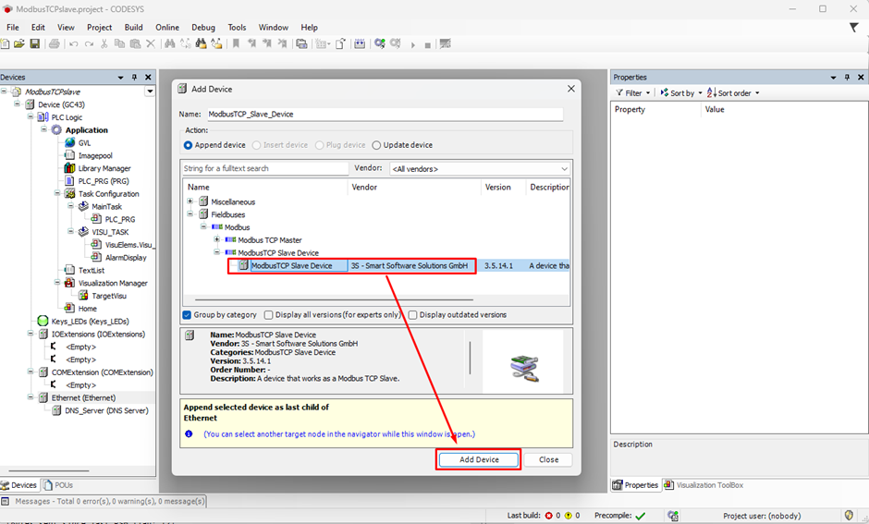The width and height of the screenshot is (869, 524).
Task: Collapse the ModbusTCP Slave Device folder node
Action: coord(216,252)
